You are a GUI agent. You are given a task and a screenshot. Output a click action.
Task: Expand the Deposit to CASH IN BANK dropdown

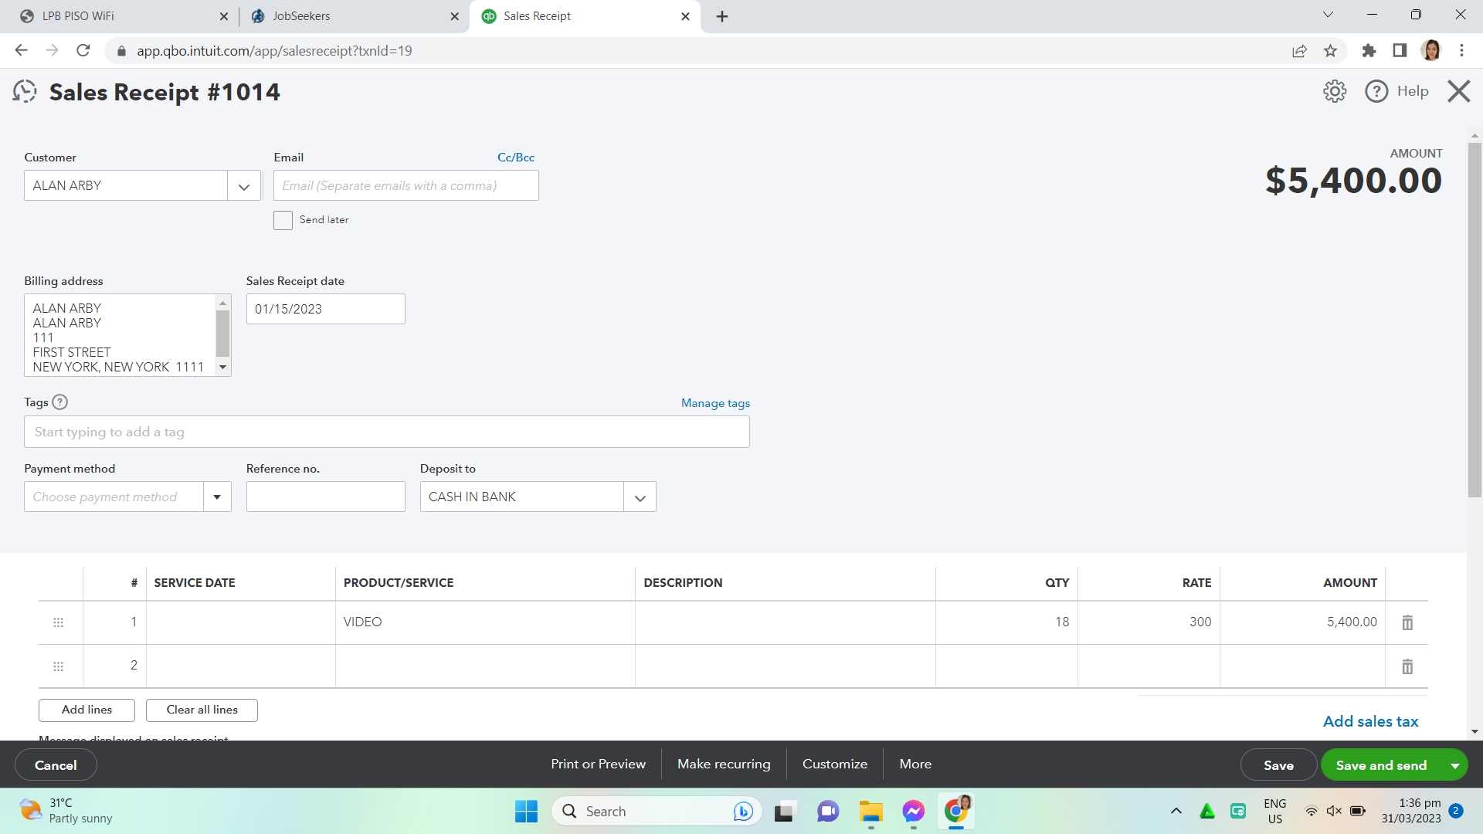640,498
